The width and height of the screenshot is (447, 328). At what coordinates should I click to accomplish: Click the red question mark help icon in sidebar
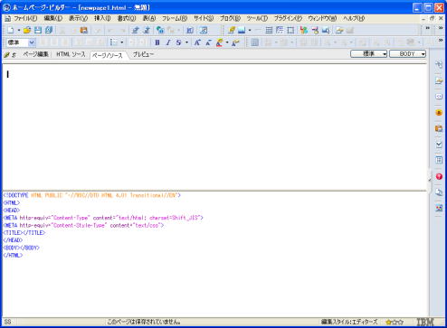pos(439,176)
